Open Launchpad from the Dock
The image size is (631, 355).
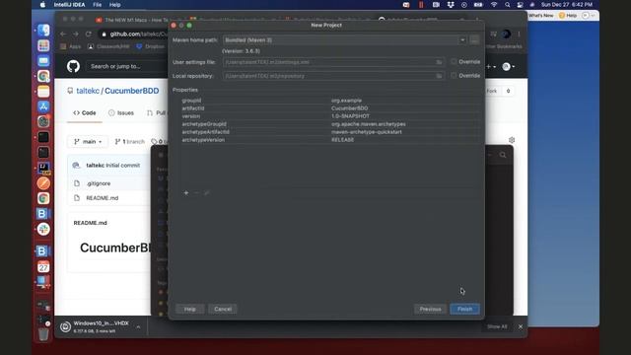43,45
